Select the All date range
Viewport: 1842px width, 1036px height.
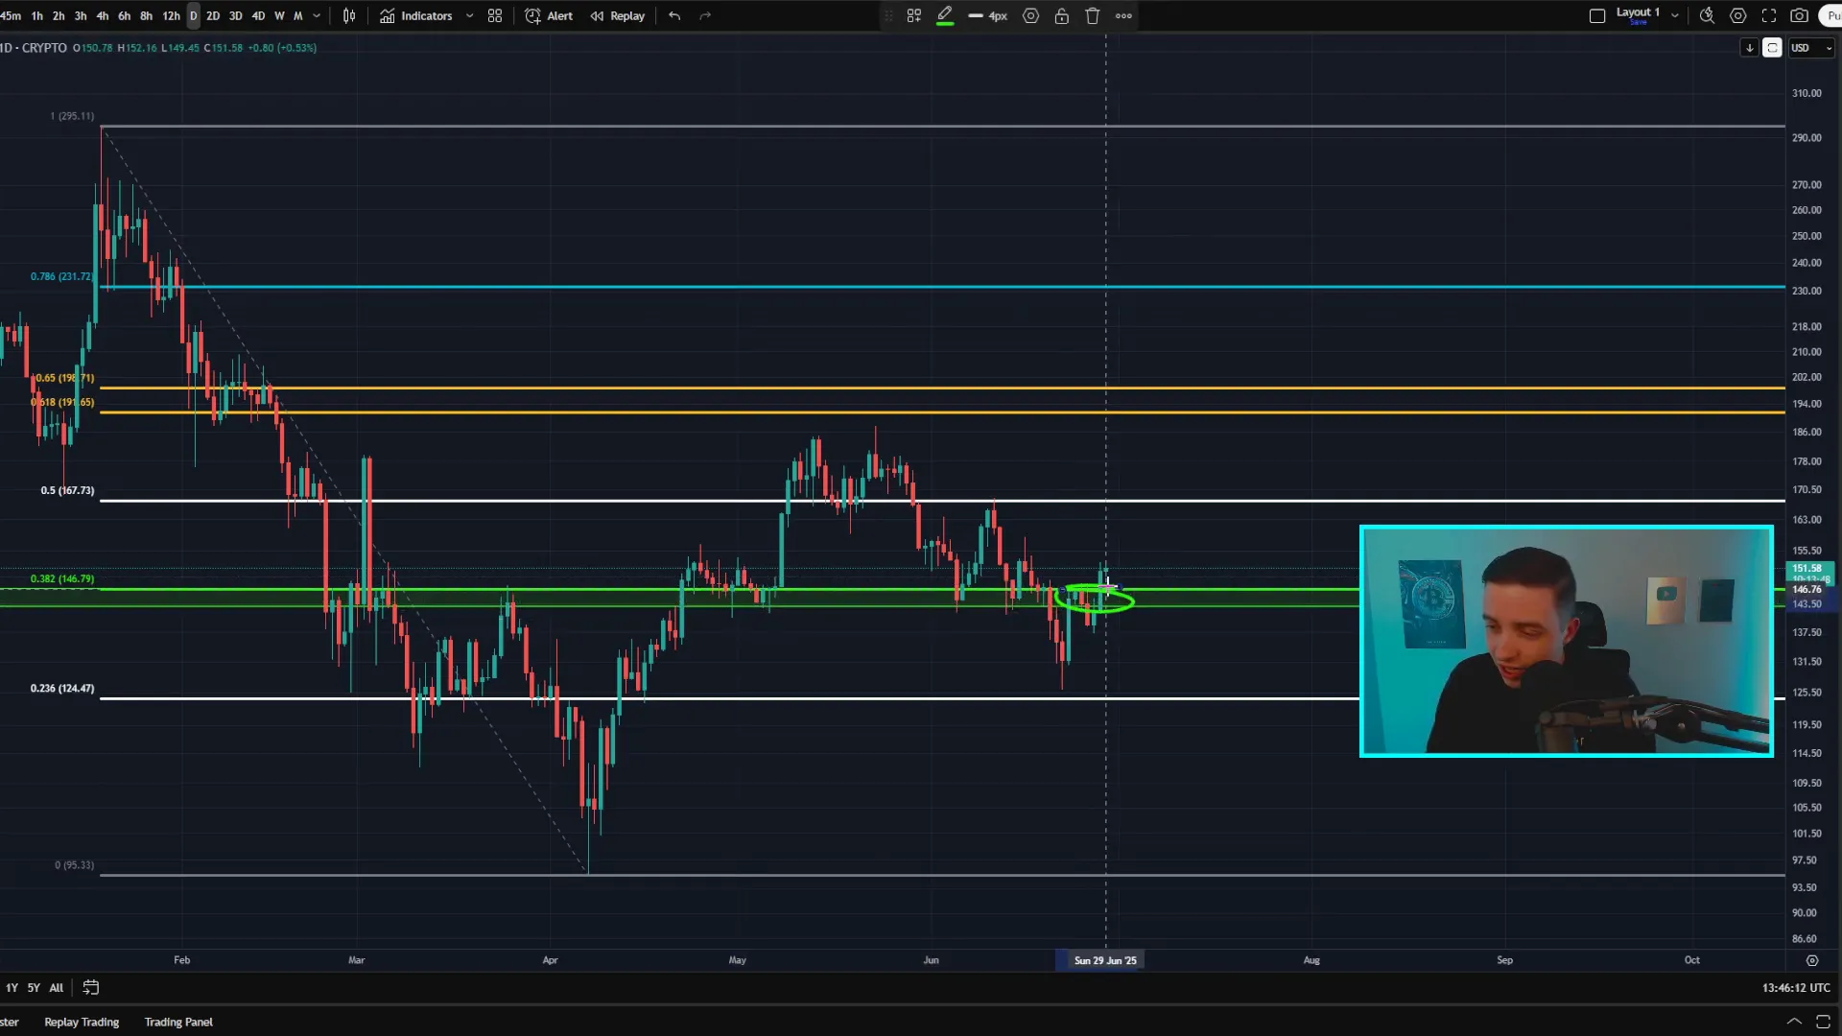(x=57, y=987)
